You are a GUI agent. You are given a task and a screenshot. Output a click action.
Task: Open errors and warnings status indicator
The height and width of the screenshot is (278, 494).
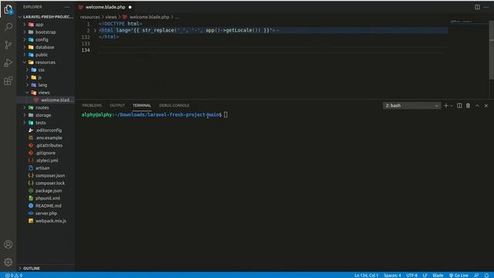14,275
